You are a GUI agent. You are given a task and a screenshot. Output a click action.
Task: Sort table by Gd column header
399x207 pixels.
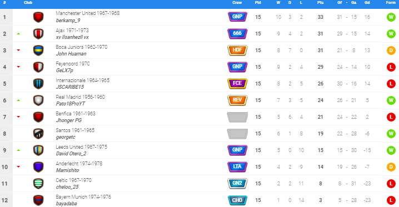[367, 3]
